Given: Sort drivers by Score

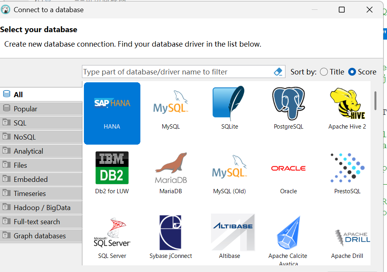Looking at the screenshot, I should (362, 72).
